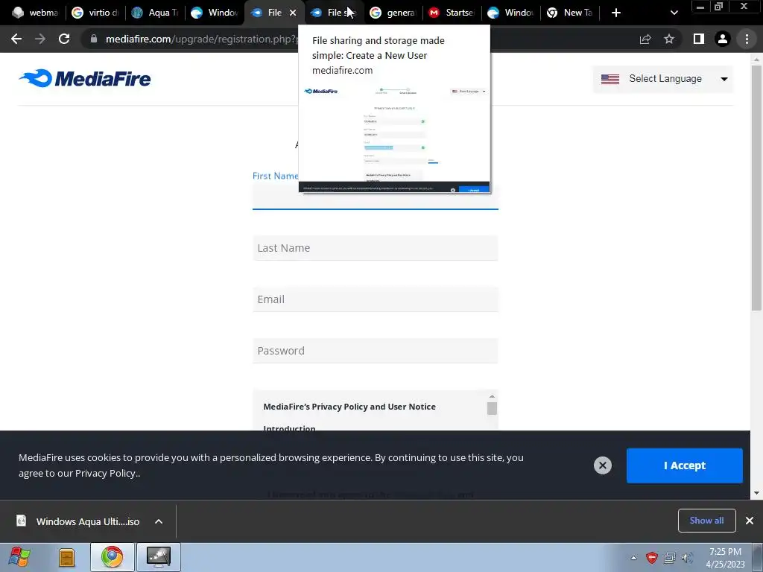The width and height of the screenshot is (763, 572).
Task: Show hidden system tray icons
Action: pos(633,558)
